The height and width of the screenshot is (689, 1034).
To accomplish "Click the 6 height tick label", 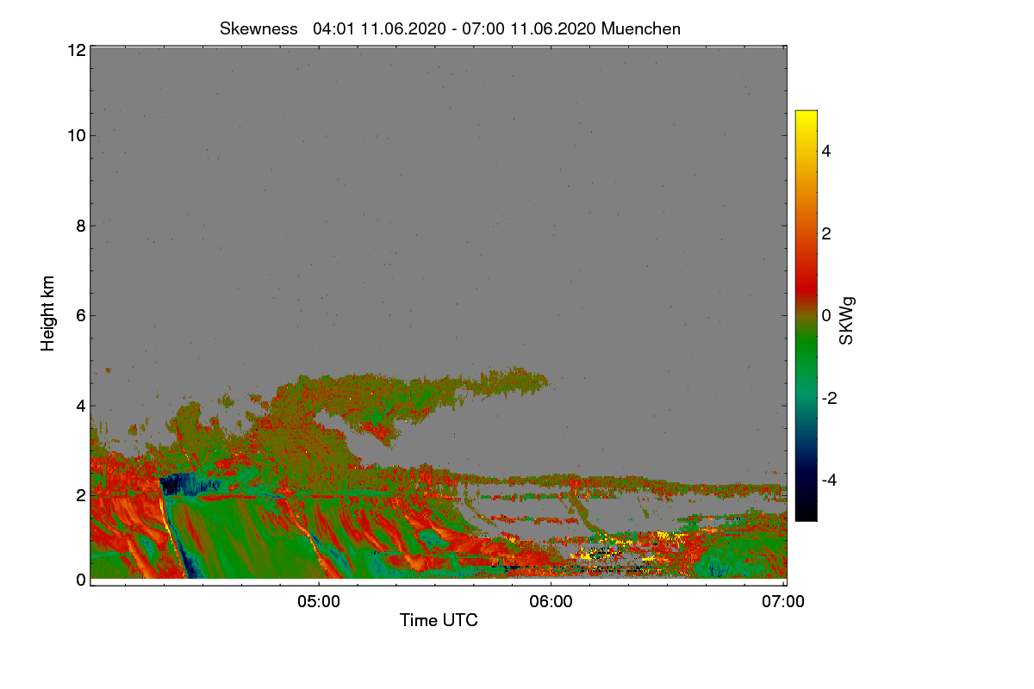I will pos(80,315).
